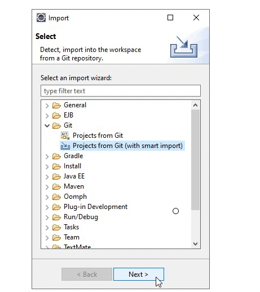260x292 pixels.
Task: Select the Tasks tree entry
Action: tap(71, 227)
